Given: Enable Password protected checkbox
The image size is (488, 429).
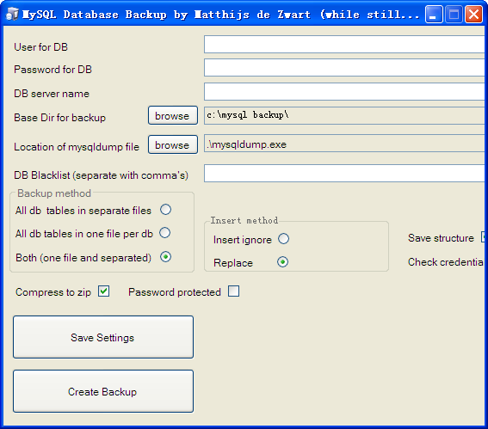Looking at the screenshot, I should coord(234,291).
